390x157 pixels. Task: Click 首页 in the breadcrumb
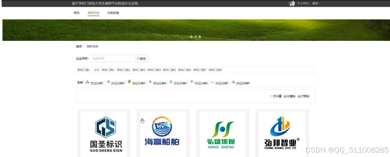click(x=79, y=47)
